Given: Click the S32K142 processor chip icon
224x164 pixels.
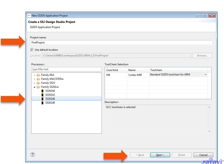Looking at the screenshot, I should point(42,95).
